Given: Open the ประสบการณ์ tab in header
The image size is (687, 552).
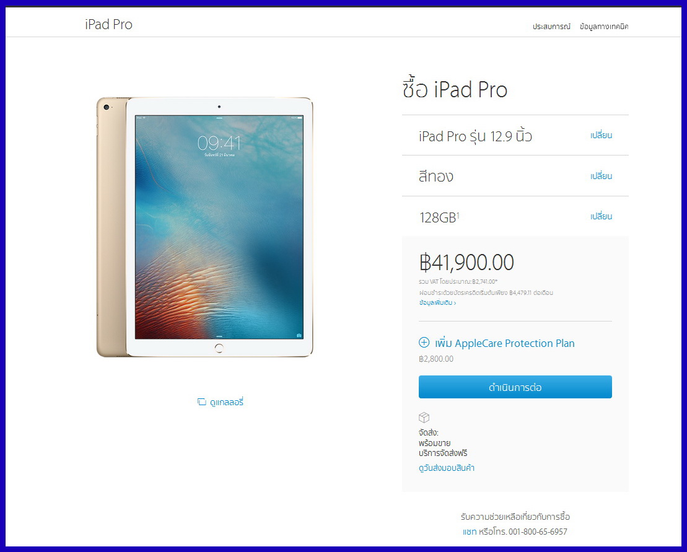Looking at the screenshot, I should (x=551, y=27).
